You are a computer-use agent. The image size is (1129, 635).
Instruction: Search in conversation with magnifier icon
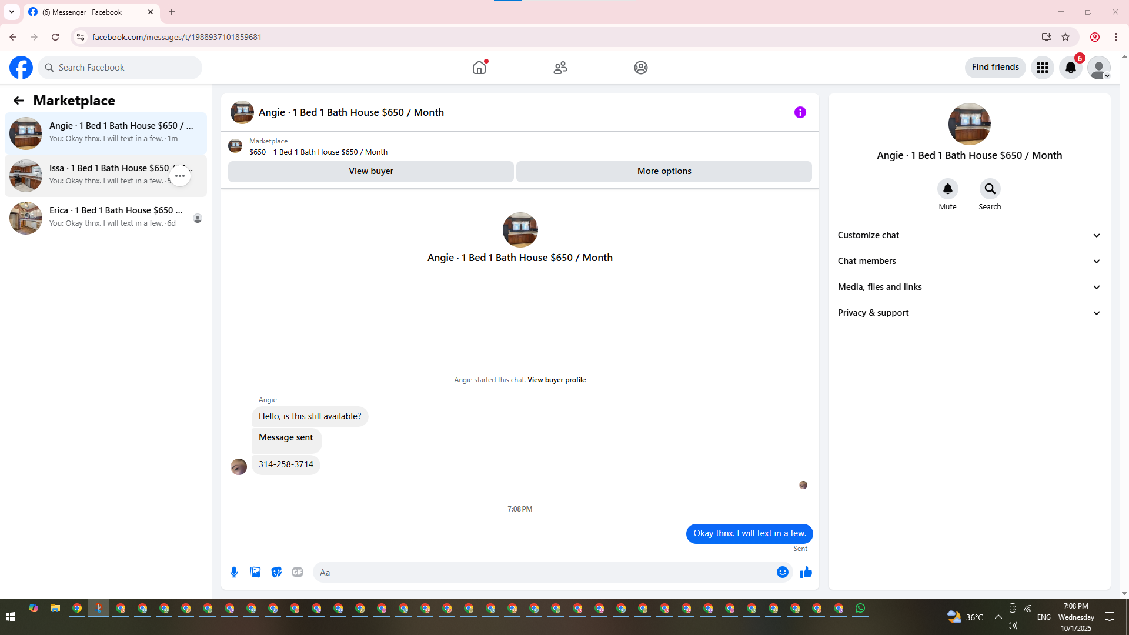click(x=990, y=189)
